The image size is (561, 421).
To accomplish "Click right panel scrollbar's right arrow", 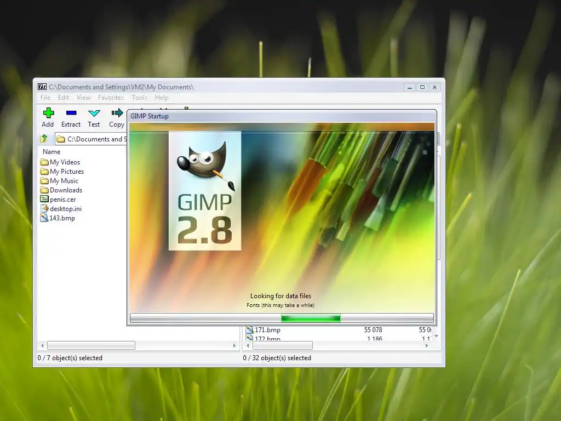I will coord(426,345).
